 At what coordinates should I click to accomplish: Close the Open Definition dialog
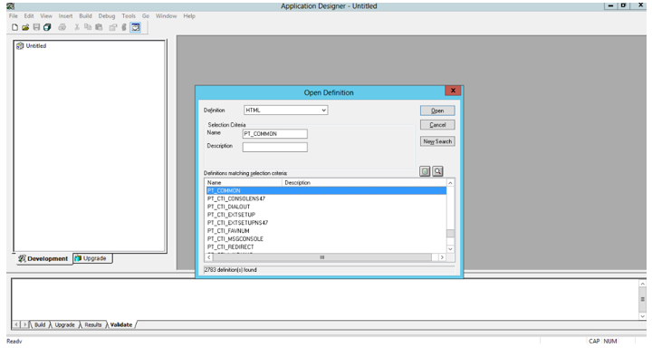point(453,91)
